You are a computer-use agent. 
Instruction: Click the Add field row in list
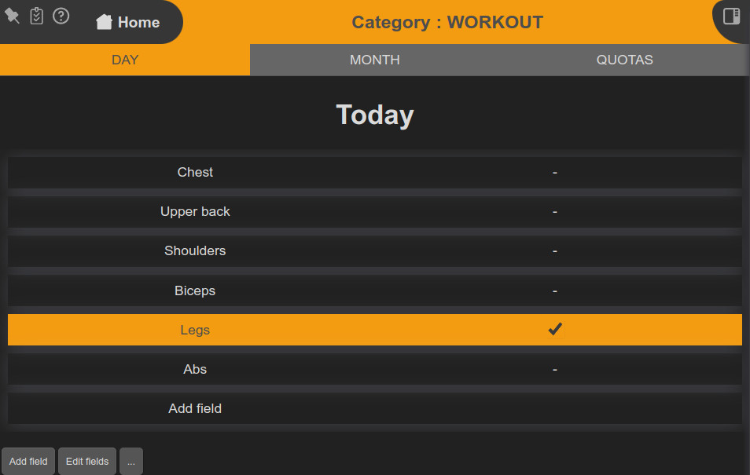195,408
